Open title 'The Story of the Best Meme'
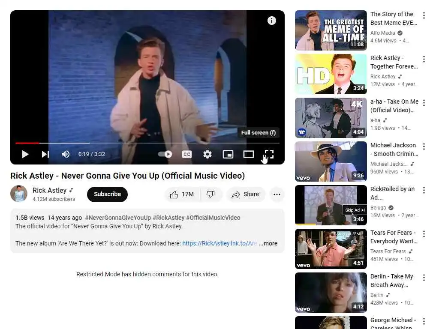 pyautogui.click(x=394, y=18)
